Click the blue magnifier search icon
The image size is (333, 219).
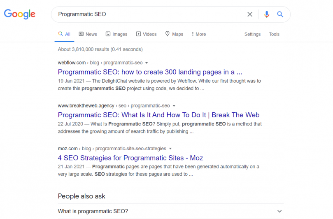tap(280, 14)
